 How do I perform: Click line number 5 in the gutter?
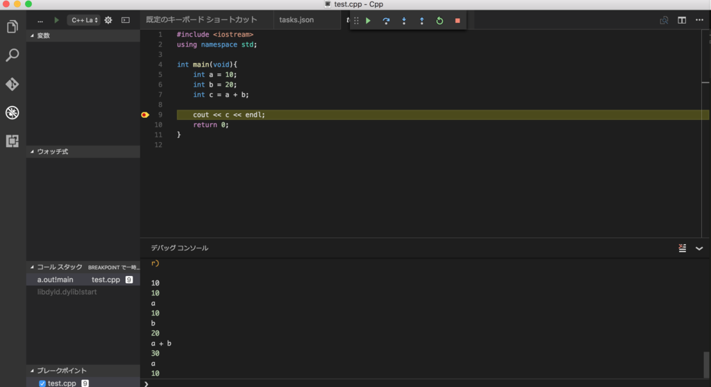(160, 75)
